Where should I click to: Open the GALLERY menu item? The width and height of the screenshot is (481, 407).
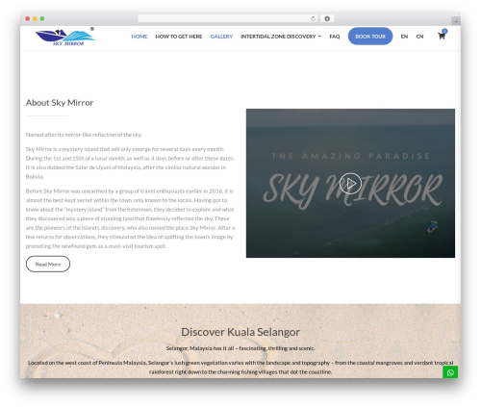coord(221,37)
